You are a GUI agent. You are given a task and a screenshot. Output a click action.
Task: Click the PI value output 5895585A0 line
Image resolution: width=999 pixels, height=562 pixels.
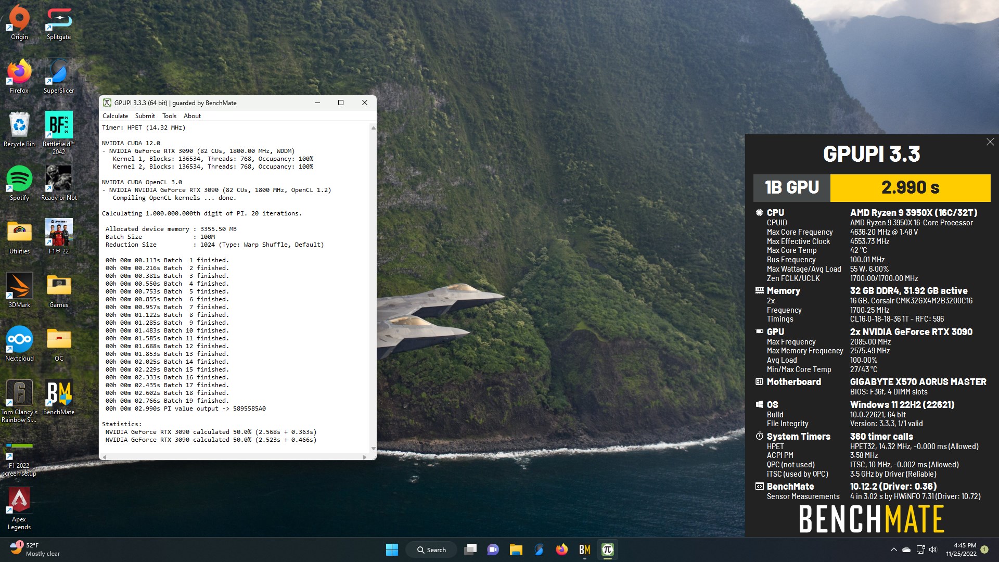tap(186, 408)
